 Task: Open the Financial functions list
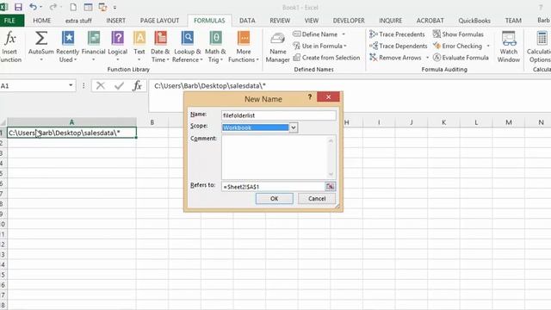click(x=94, y=46)
